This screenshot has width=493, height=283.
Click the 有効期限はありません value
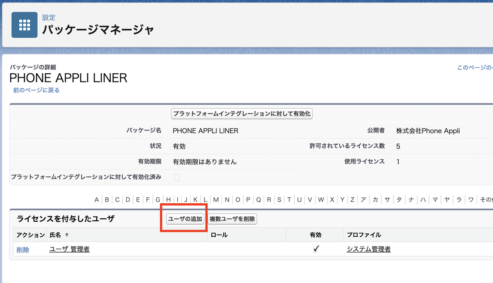pyautogui.click(x=205, y=162)
